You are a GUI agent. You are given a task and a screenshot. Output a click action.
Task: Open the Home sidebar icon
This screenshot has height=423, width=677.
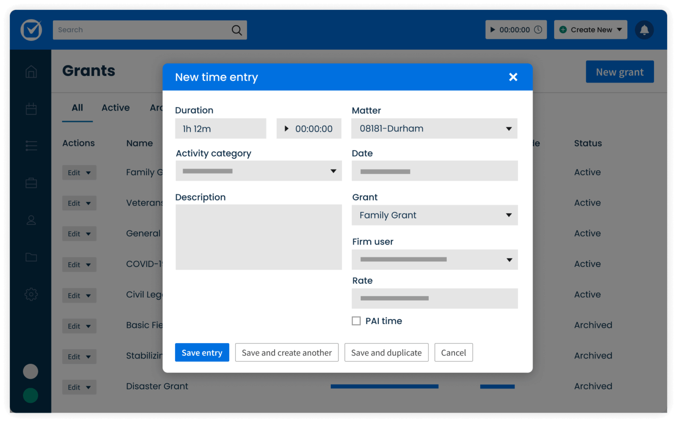pos(31,71)
